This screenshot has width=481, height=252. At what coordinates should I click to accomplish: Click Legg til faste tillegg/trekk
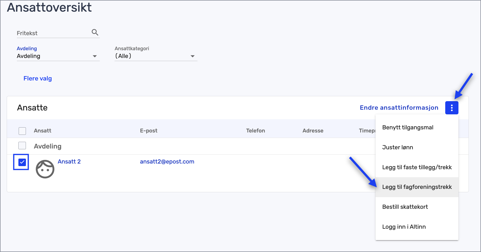coord(417,167)
